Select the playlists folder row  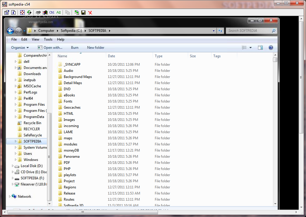(70, 175)
